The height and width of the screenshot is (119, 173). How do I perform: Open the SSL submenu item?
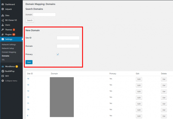click(x=3, y=60)
